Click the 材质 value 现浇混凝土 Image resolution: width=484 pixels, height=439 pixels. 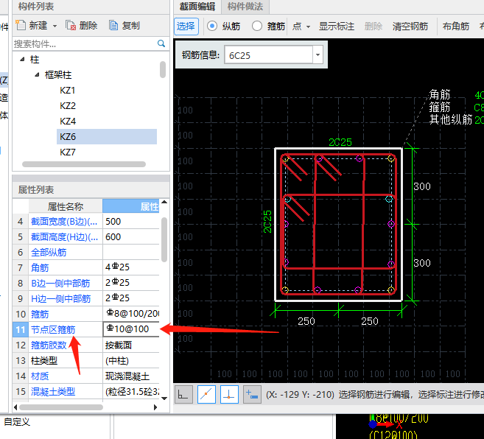130,376
